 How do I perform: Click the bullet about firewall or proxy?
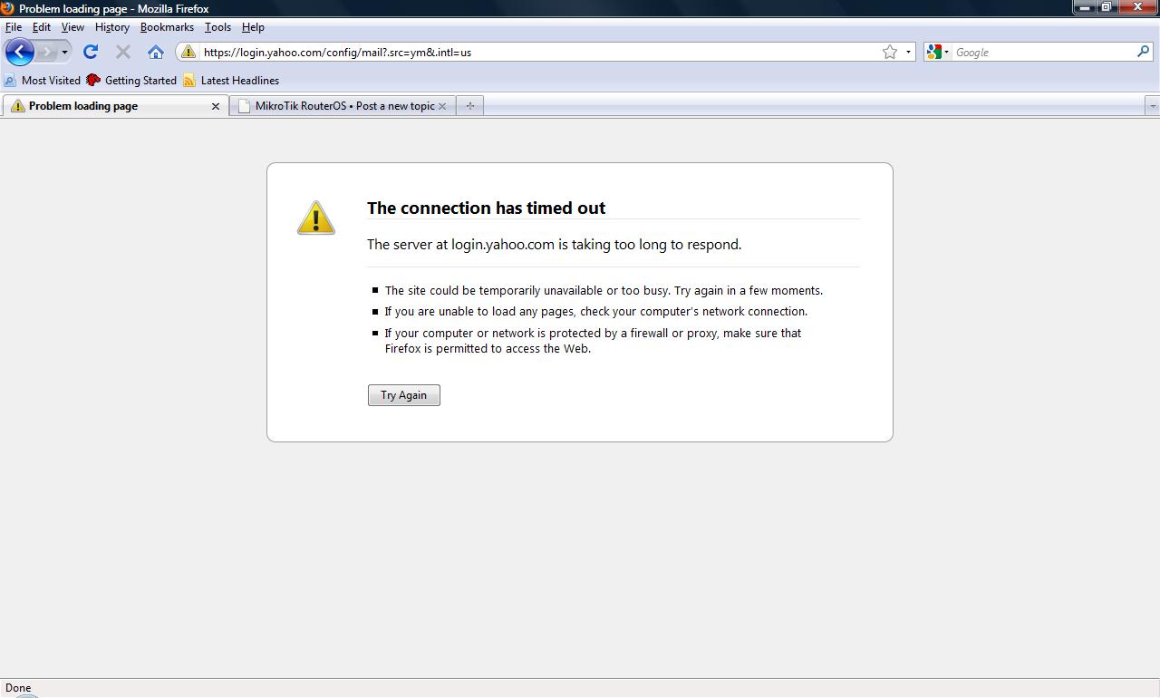[x=593, y=340]
